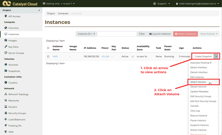Choose Detach Volume in the actions menu
This screenshot has height=135, width=222.
tap(198, 87)
